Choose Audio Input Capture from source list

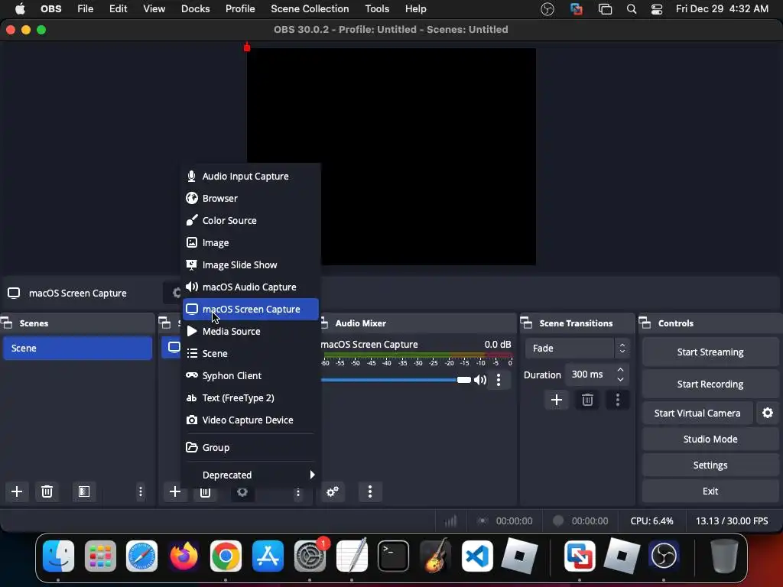coord(250,177)
